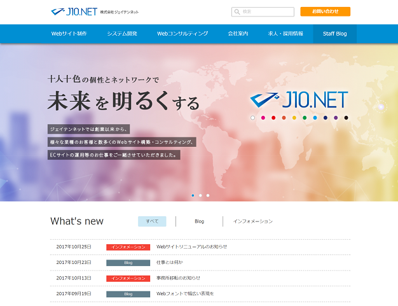Click the 様々な業種のお客様 caption line
The image size is (398, 306).
[122, 142]
